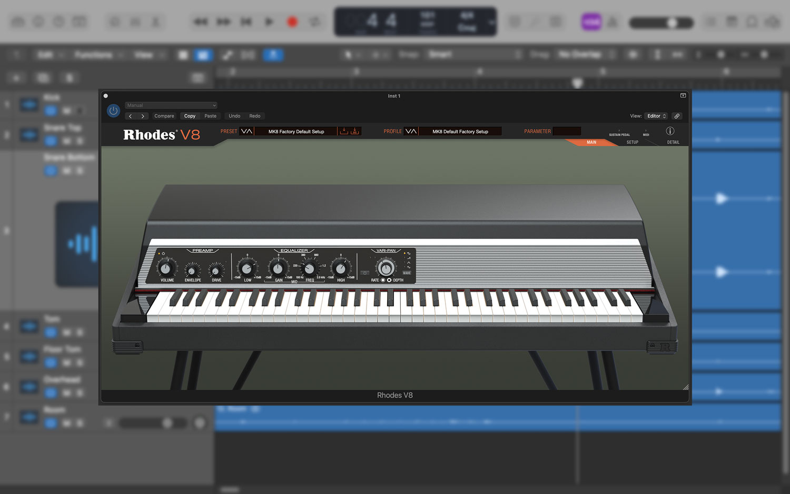Open the Drag dropdown in Logic tracks area

click(x=586, y=54)
